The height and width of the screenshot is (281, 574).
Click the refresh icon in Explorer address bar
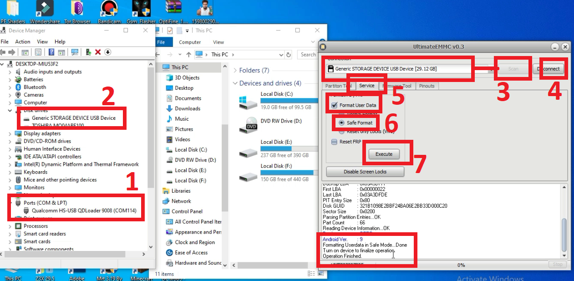(x=289, y=55)
